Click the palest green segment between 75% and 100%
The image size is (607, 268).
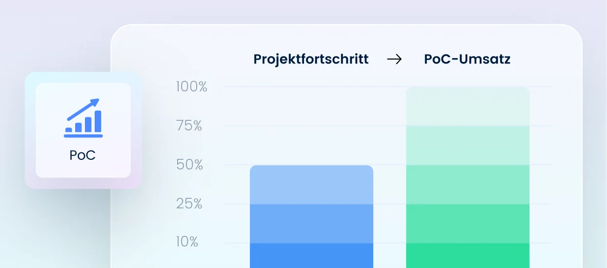point(467,107)
